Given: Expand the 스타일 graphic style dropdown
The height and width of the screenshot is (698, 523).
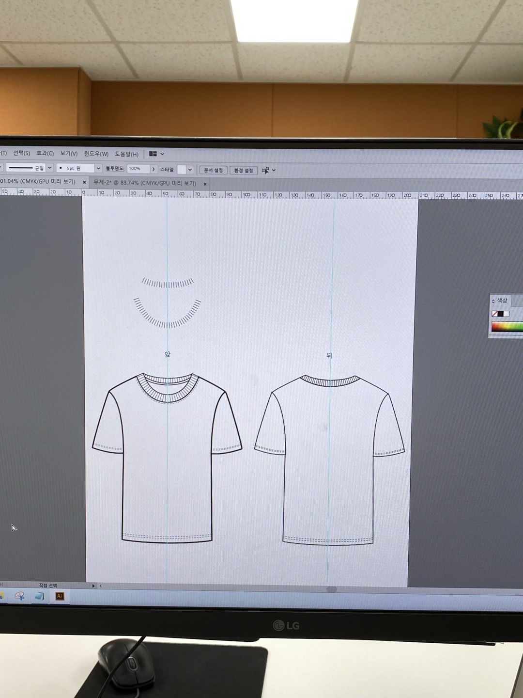Looking at the screenshot, I should (x=190, y=170).
